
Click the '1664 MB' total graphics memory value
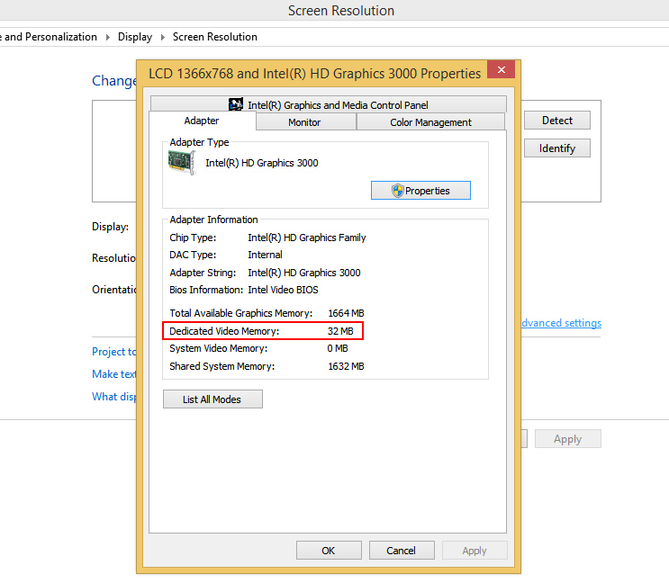tap(346, 313)
